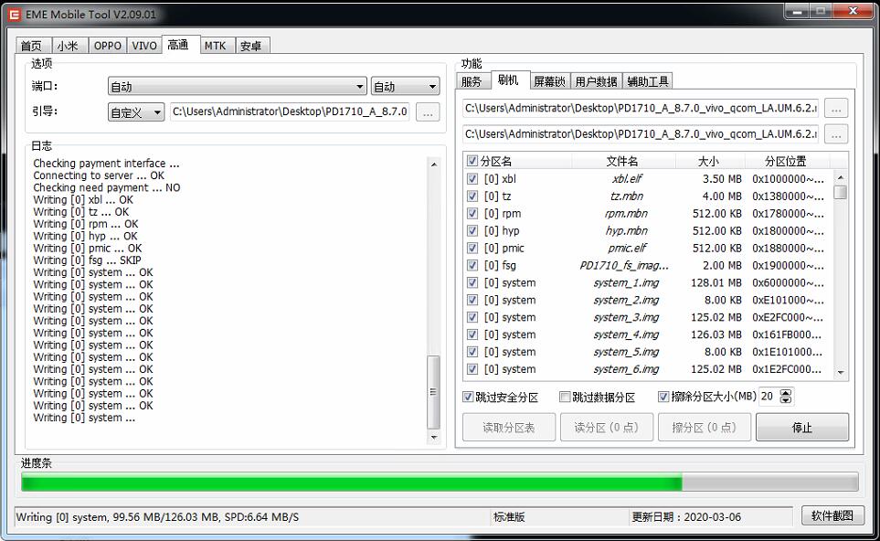This screenshot has width=880, height=541.
Task: Click the 引导 file path input field
Action: (291, 111)
